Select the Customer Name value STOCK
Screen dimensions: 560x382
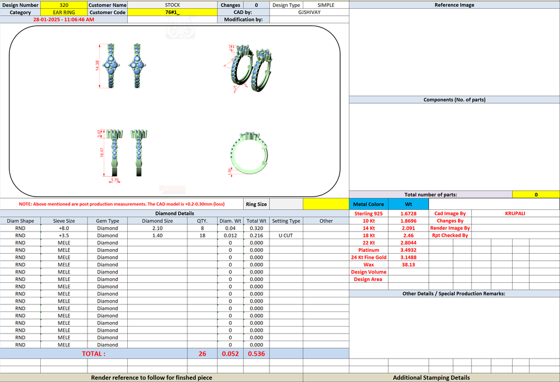(x=173, y=5)
